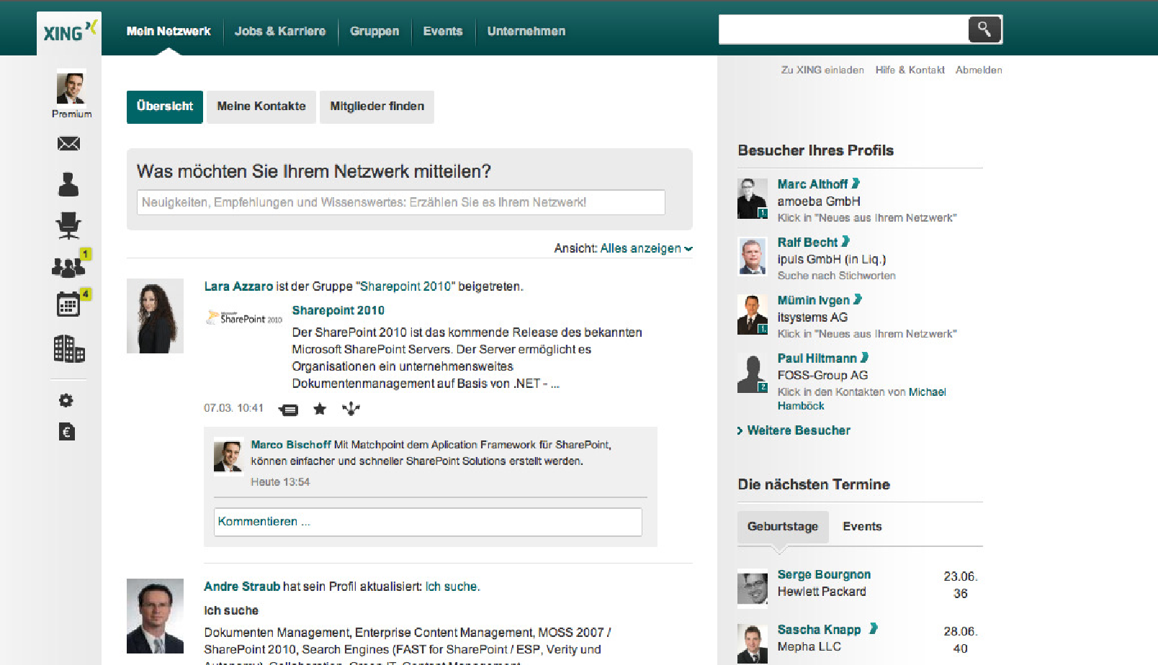Click Lara Azzaro's profile photo thumbnail
Viewport: 1158px width, 665px height.
click(155, 316)
